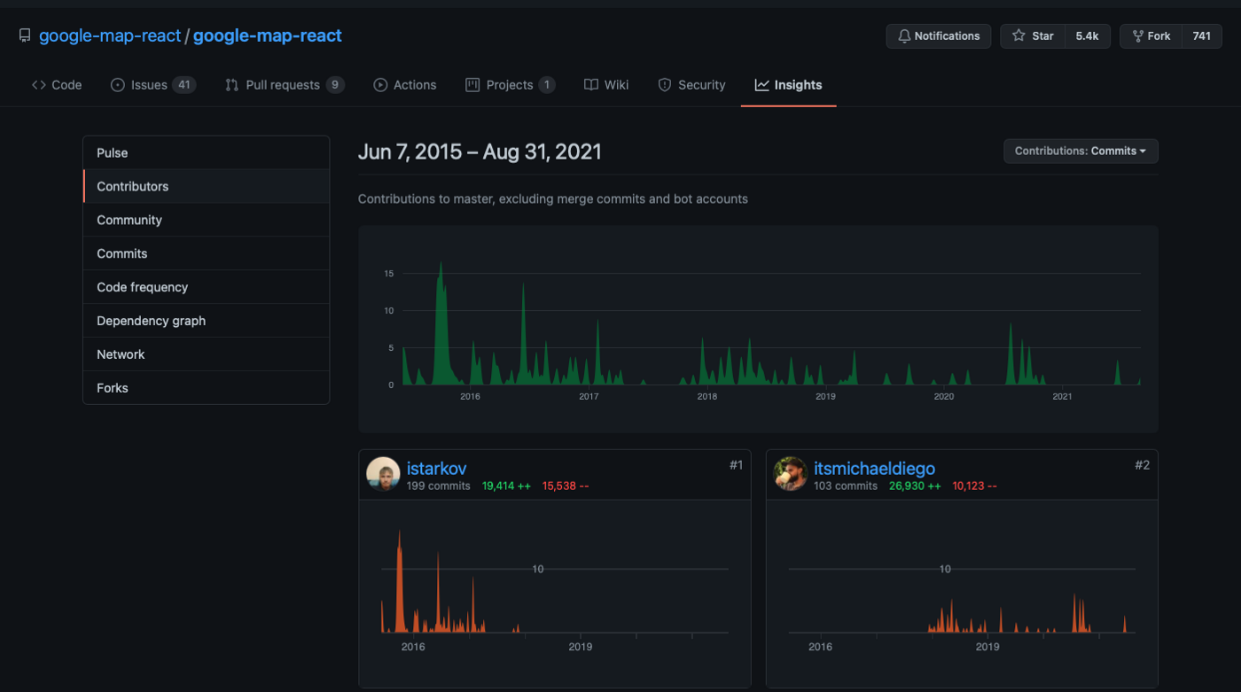Click the Pull requests count badge 9
The height and width of the screenshot is (692, 1241).
click(x=335, y=85)
